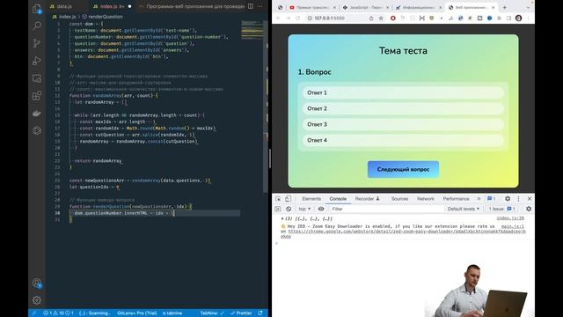Open the index.js:26 source link

[510, 218]
